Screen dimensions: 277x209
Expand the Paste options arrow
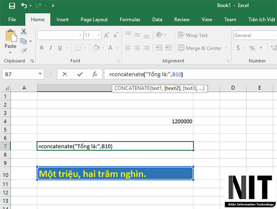tap(10, 52)
